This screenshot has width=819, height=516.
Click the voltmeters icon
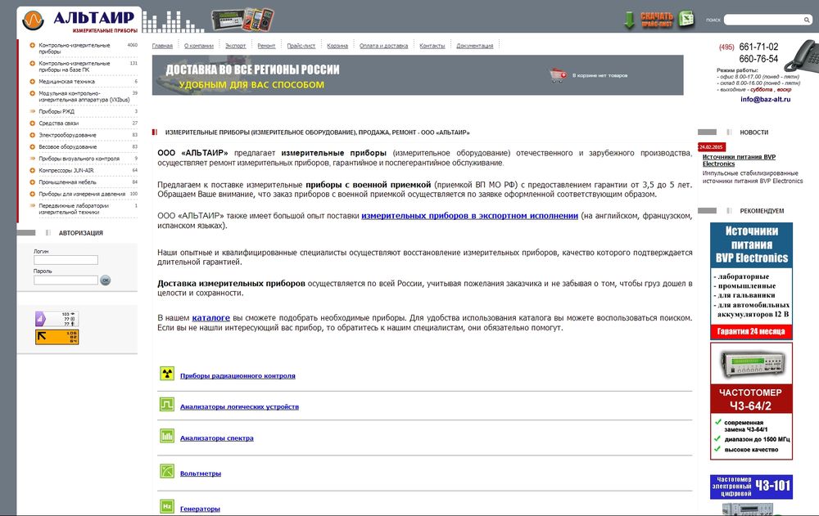[166, 471]
